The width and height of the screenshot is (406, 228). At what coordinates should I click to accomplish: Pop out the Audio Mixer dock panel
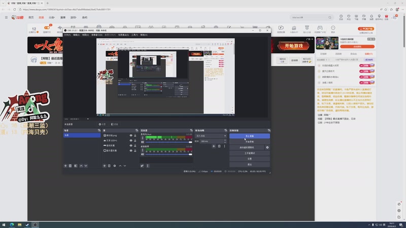click(x=191, y=130)
